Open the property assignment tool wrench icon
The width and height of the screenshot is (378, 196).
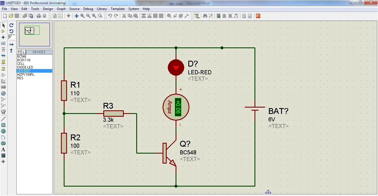211,16
